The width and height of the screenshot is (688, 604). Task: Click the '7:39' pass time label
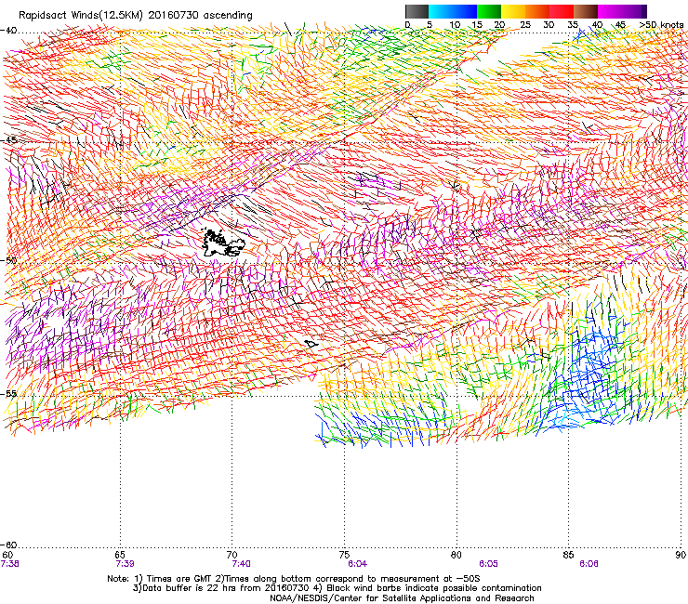tap(125, 564)
